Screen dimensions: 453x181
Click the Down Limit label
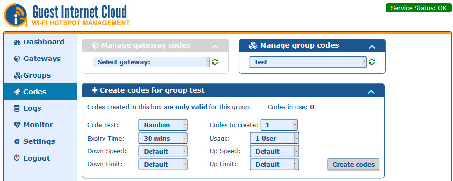click(x=105, y=164)
